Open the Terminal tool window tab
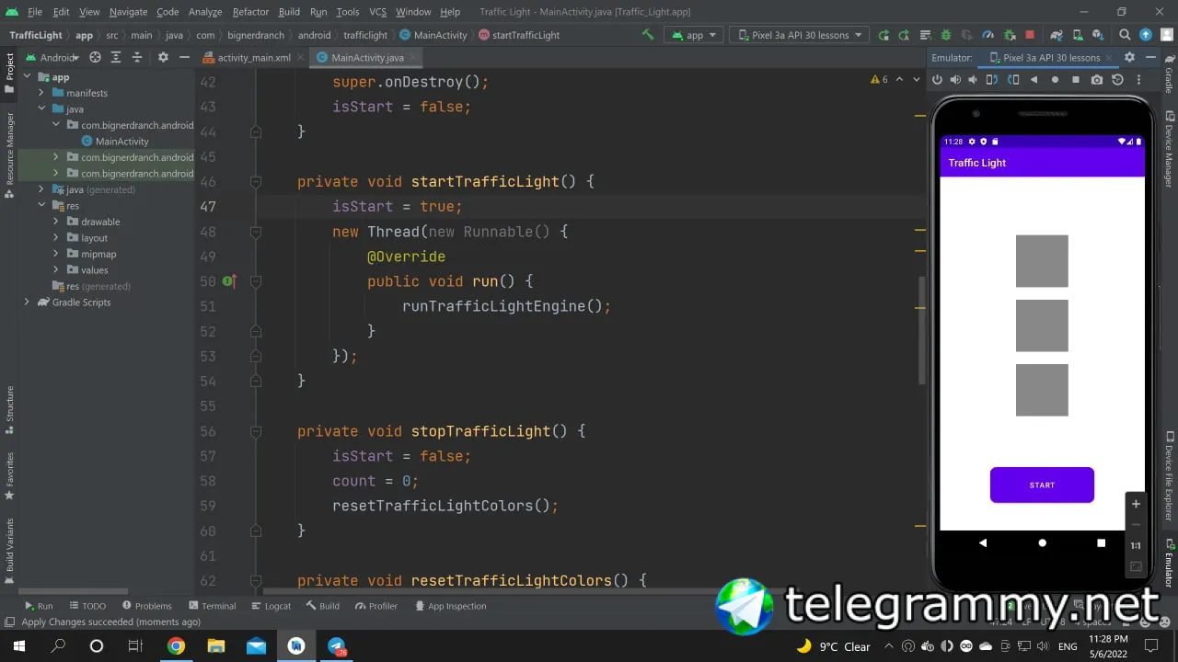The height and width of the screenshot is (662, 1178). (212, 606)
